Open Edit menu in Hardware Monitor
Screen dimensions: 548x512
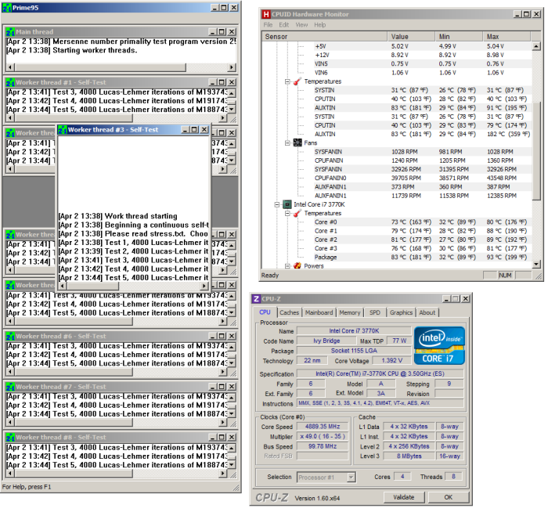[283, 25]
